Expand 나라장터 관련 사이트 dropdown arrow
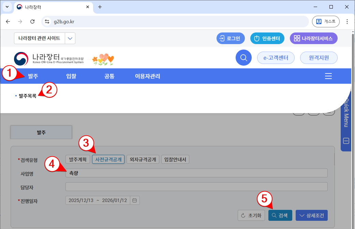Image resolution: width=355 pixels, height=229 pixels. pos(70,38)
